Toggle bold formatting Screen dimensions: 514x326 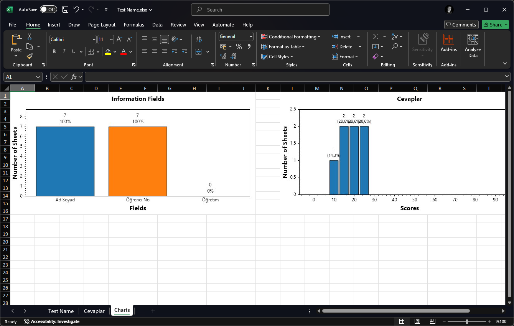(54, 51)
